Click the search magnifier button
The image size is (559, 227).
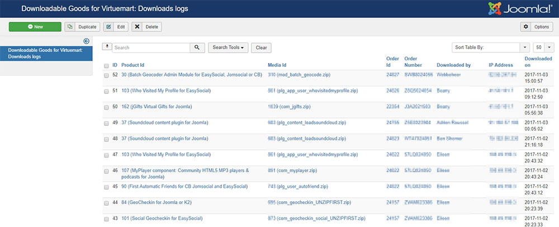tap(197, 48)
